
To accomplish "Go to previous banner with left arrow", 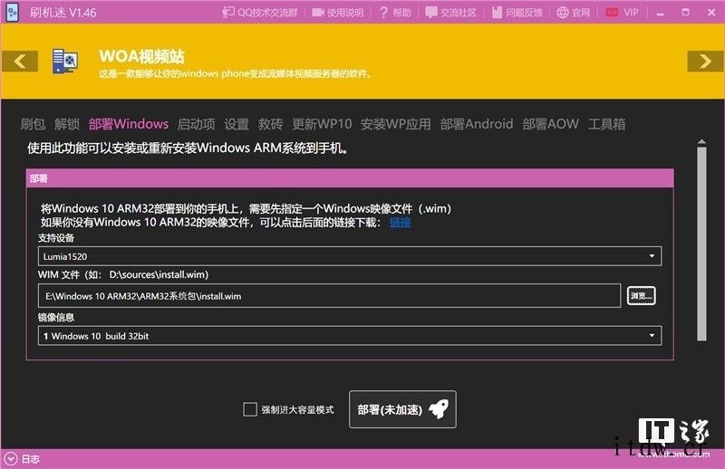I will pyautogui.click(x=19, y=61).
